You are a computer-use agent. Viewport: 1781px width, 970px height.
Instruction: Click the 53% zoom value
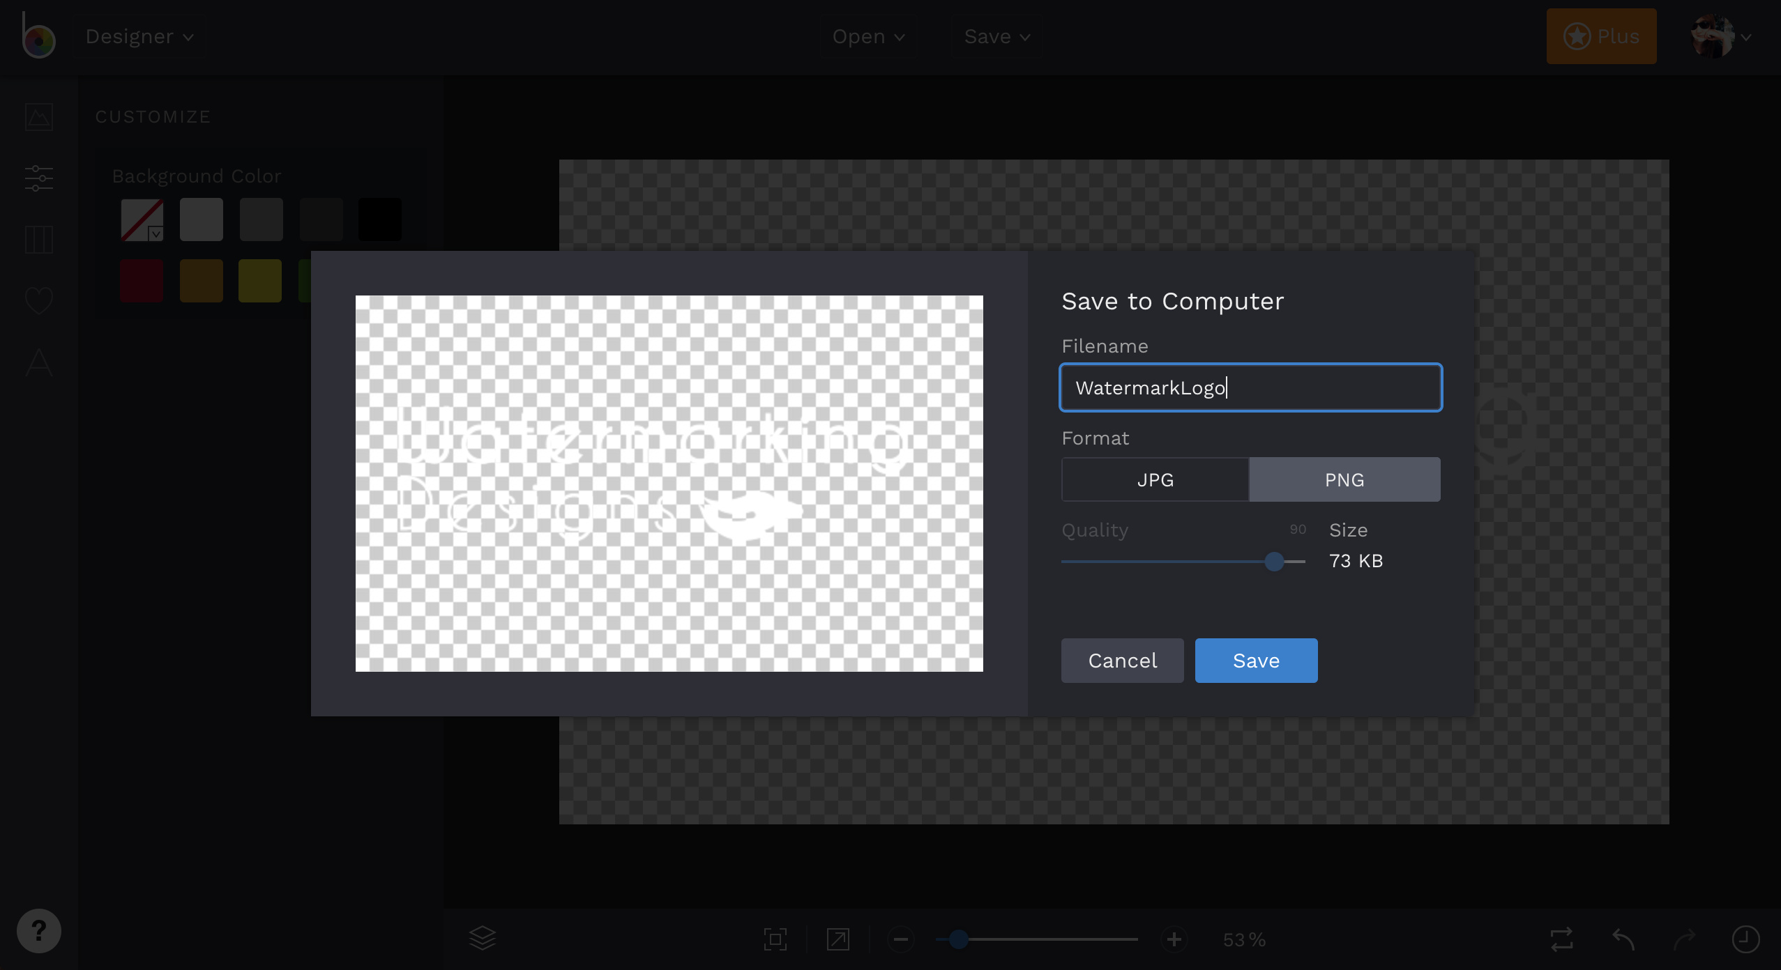pos(1245,940)
